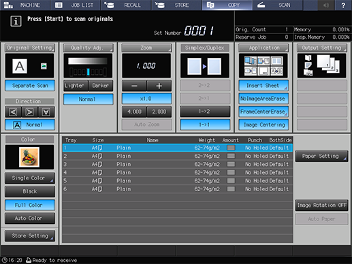Open Insert Sheet application setting
This screenshot has width=352, height=264.
263,86
